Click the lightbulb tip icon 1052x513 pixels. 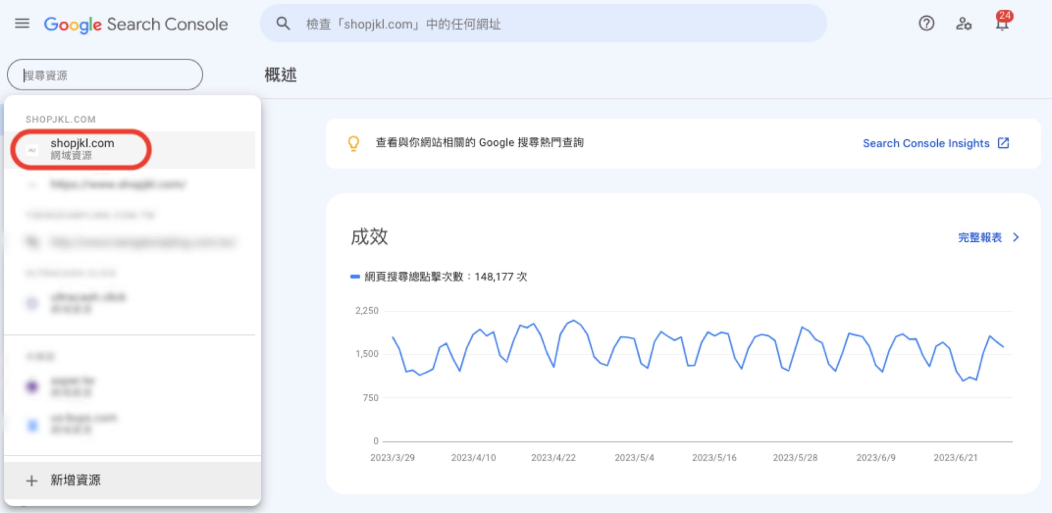point(353,143)
